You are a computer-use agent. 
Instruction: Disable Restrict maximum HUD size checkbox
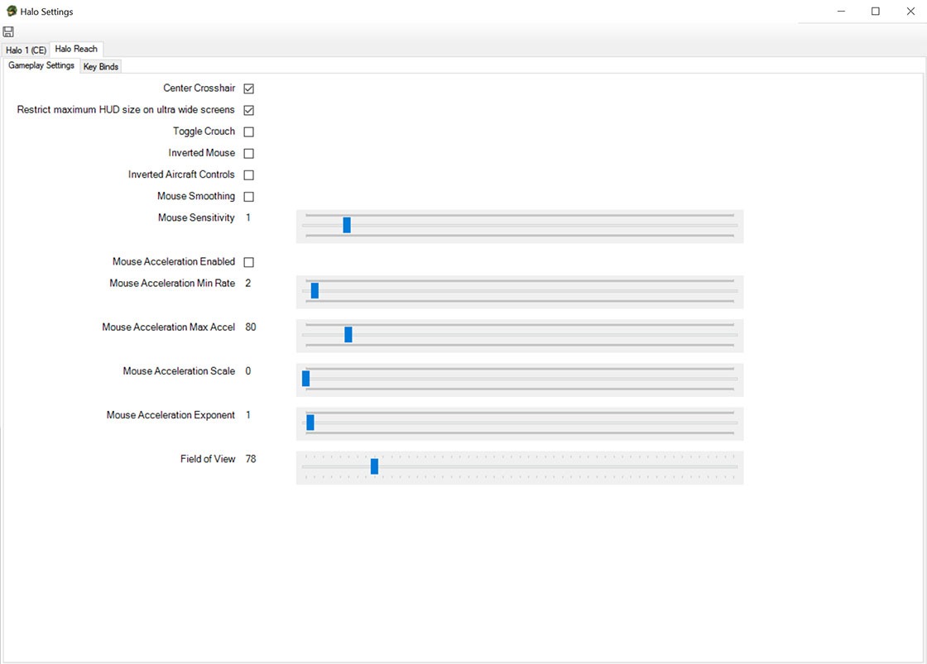click(248, 110)
